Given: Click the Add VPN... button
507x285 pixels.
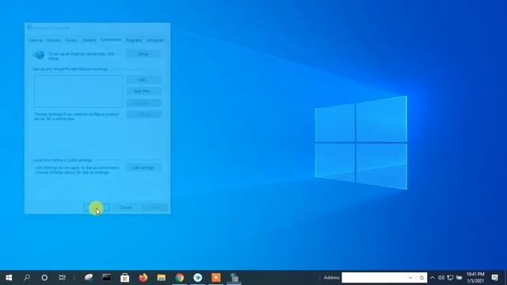Looking at the screenshot, I should tap(143, 91).
